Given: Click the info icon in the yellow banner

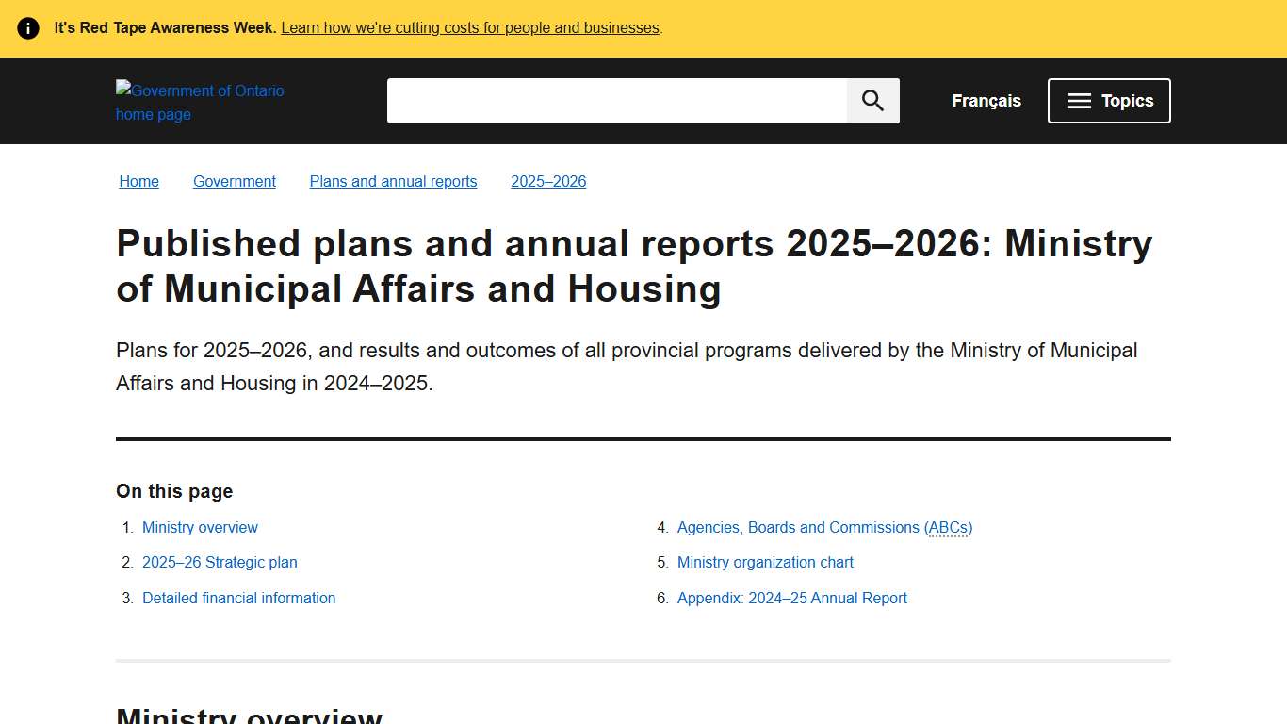Looking at the screenshot, I should (28, 27).
